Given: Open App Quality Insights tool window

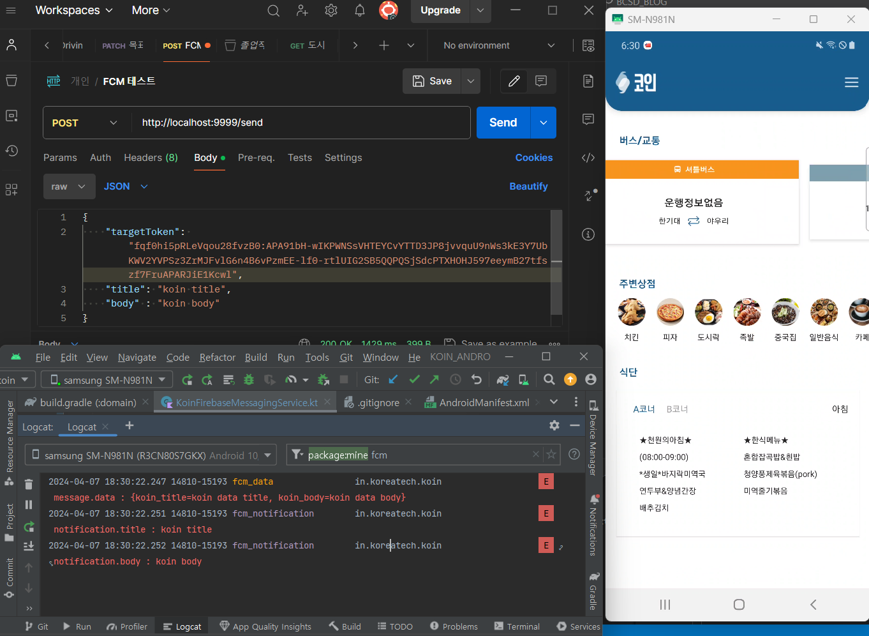Looking at the screenshot, I should (x=265, y=626).
